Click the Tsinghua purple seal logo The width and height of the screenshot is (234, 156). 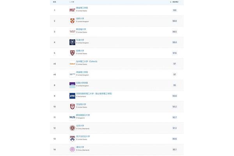point(73,149)
